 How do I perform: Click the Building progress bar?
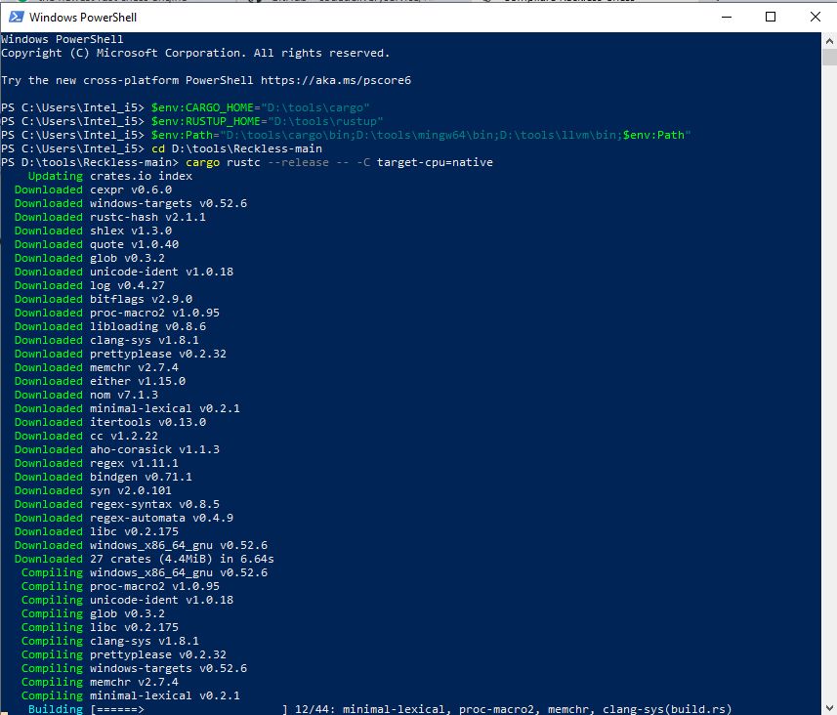(x=188, y=709)
